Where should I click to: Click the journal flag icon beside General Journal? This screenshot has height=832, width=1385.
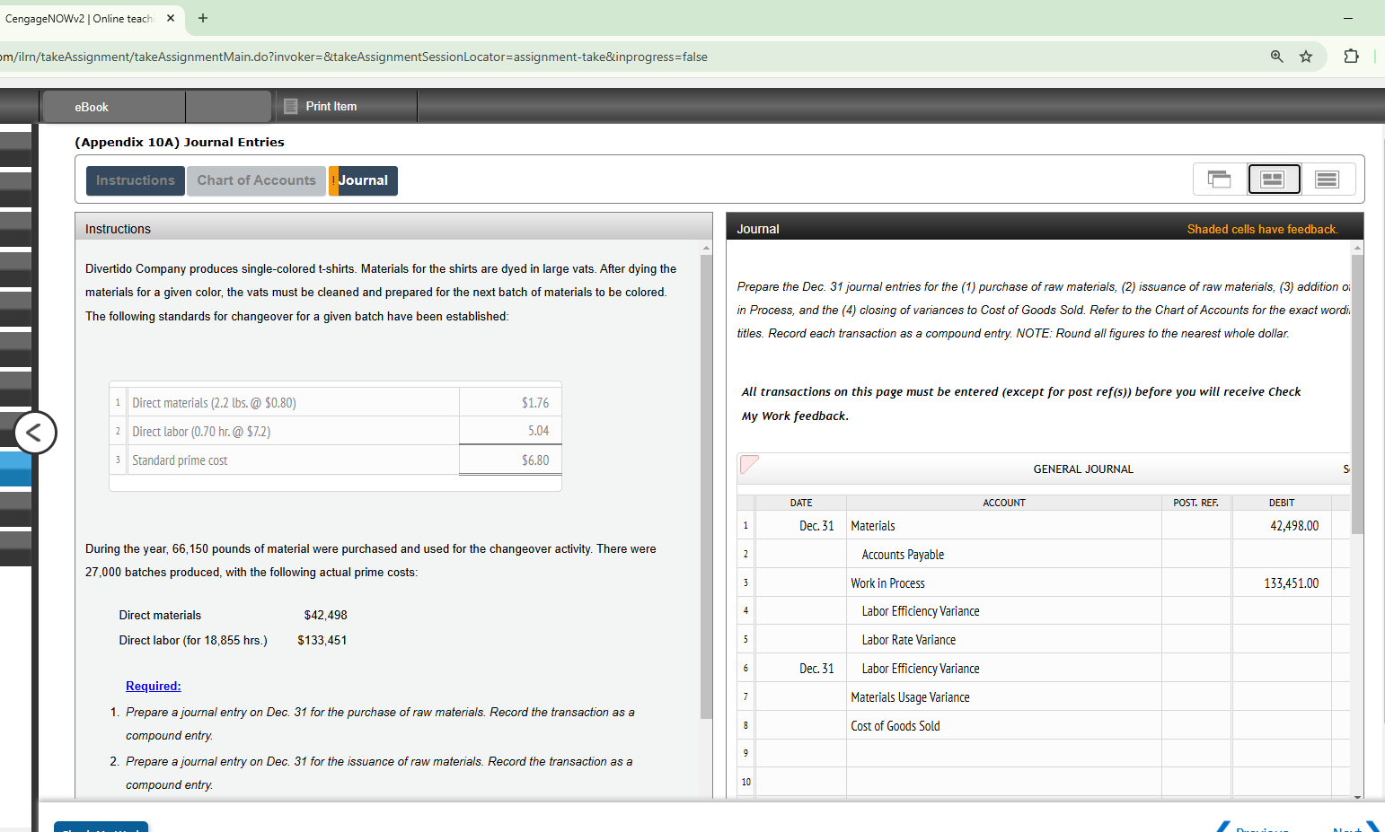749,464
